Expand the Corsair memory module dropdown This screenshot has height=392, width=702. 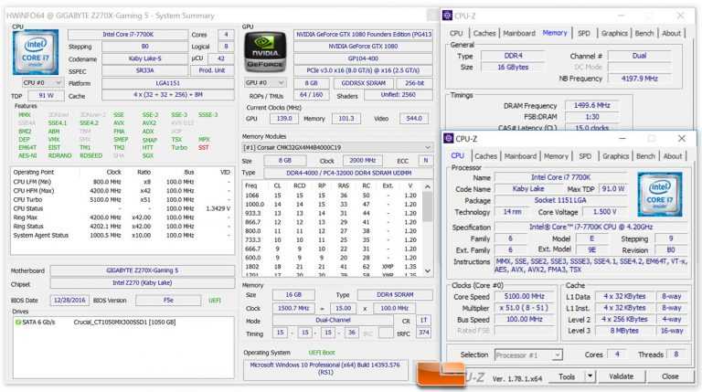point(337,147)
